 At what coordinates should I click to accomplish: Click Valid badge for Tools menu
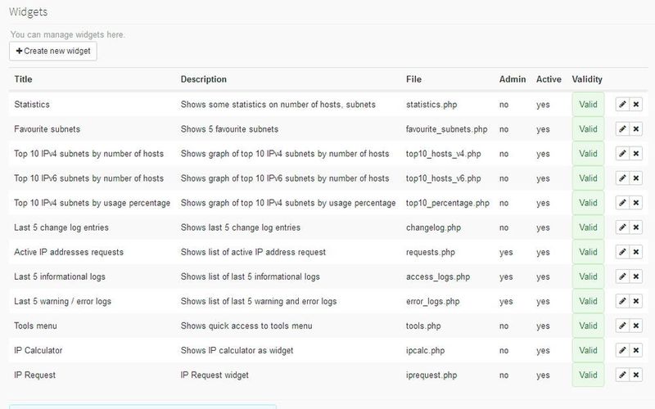pyautogui.click(x=588, y=326)
